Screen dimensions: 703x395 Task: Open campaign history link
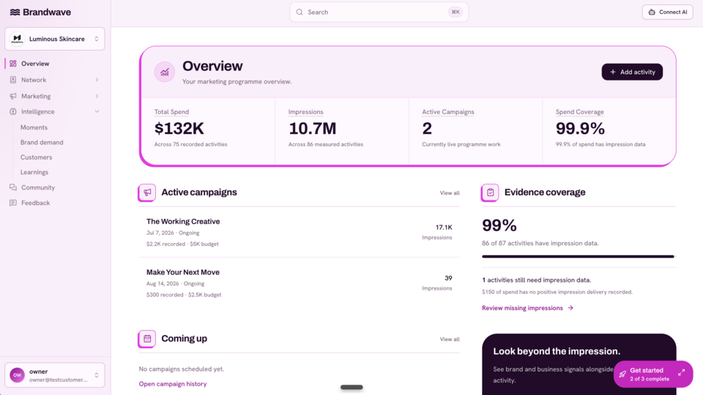tap(173, 384)
